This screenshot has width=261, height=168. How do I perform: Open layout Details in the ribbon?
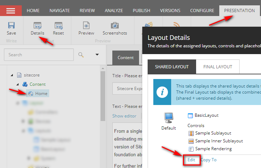37,28
